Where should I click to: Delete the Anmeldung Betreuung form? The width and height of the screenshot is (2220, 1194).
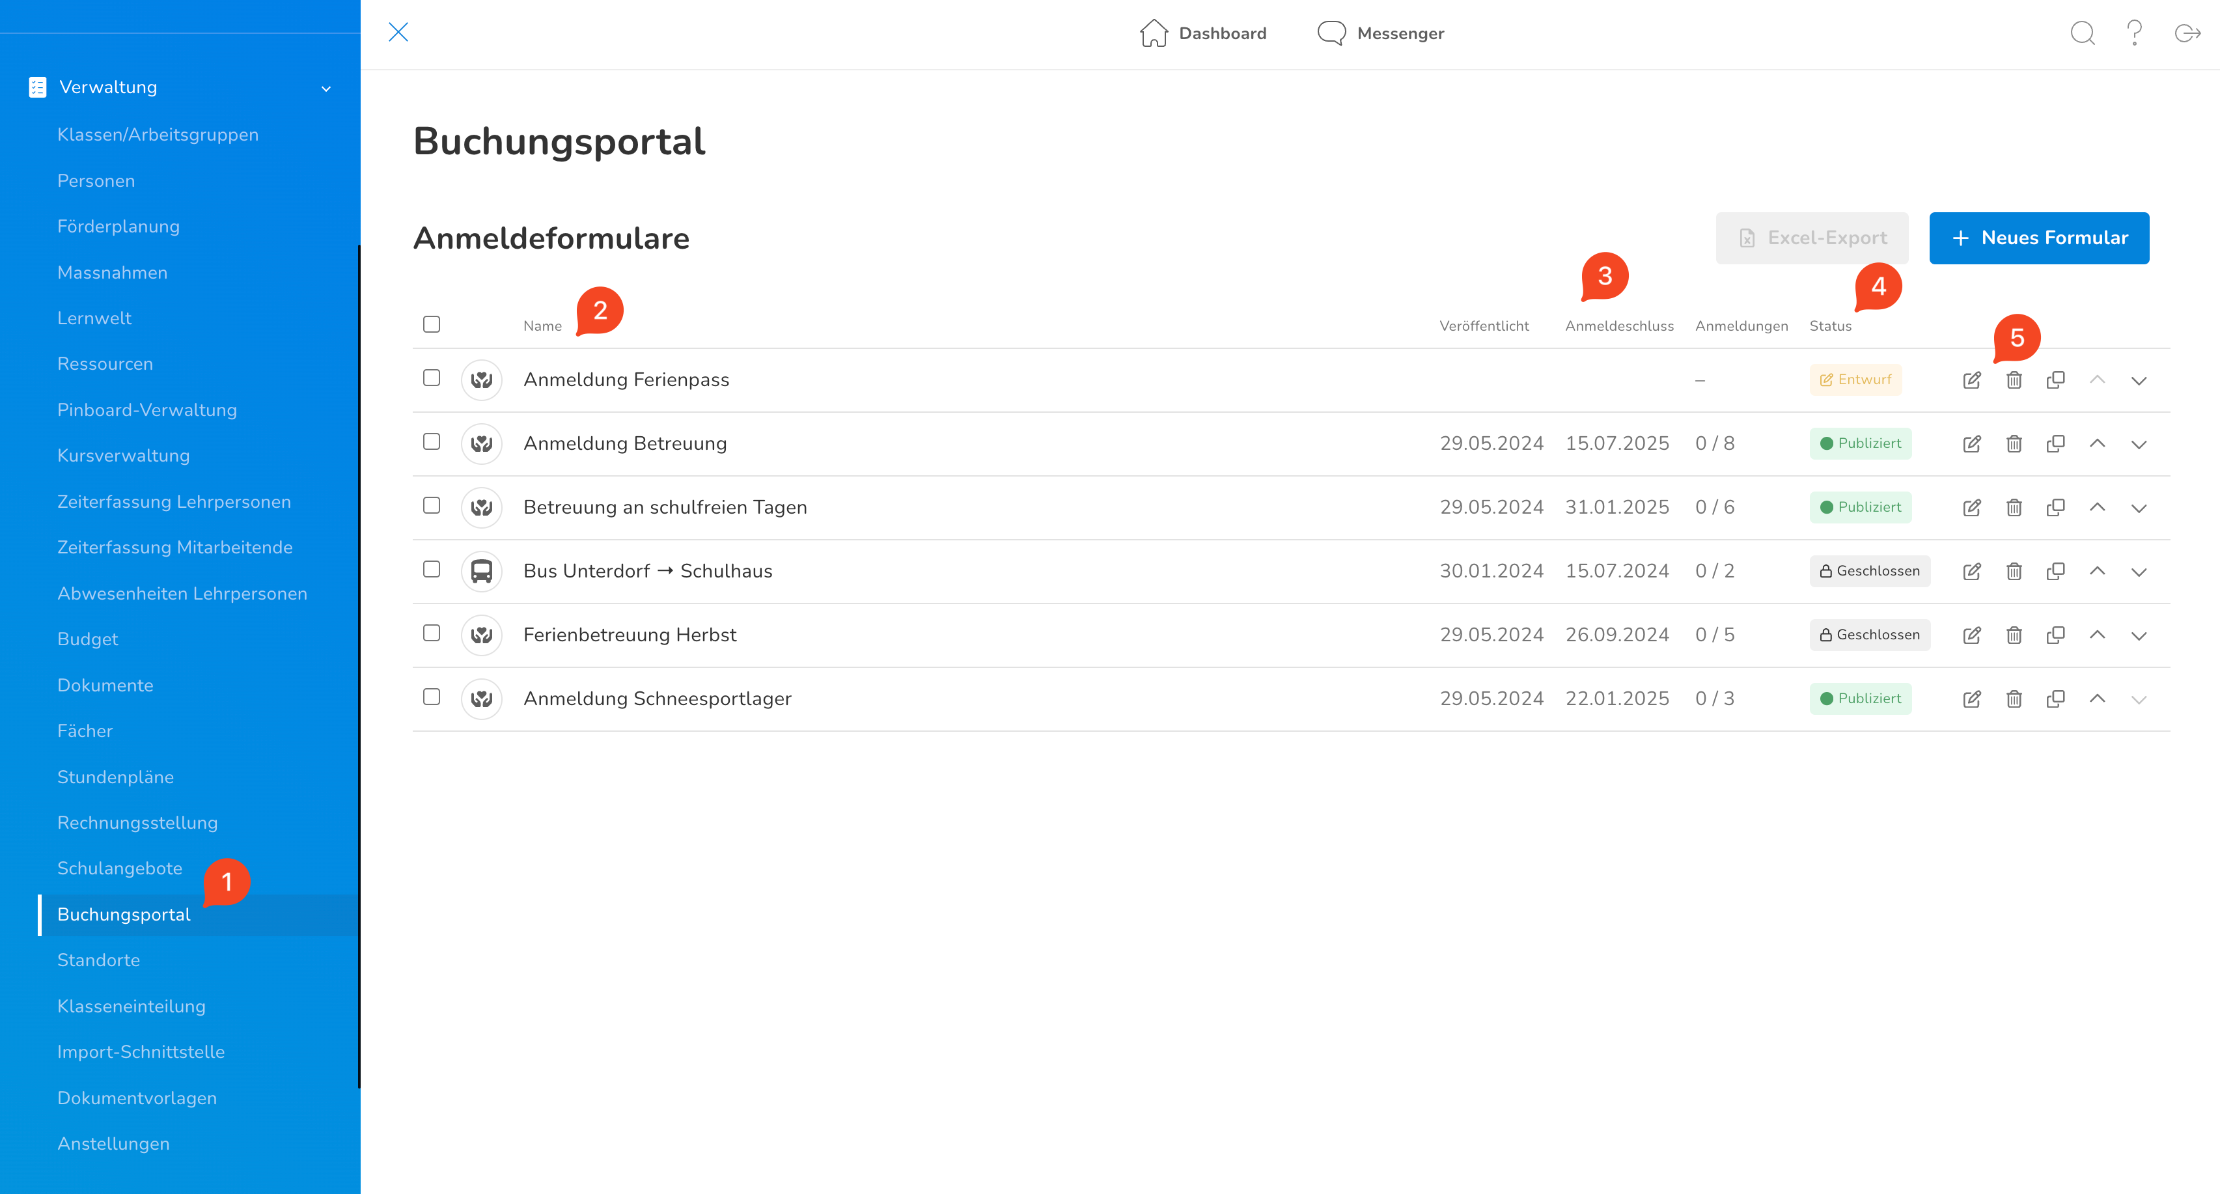[x=2014, y=444]
